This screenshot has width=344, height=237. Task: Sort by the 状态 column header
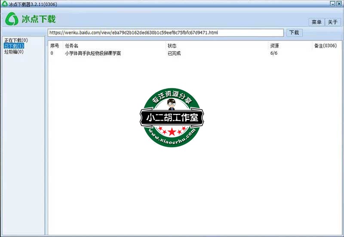click(172, 46)
